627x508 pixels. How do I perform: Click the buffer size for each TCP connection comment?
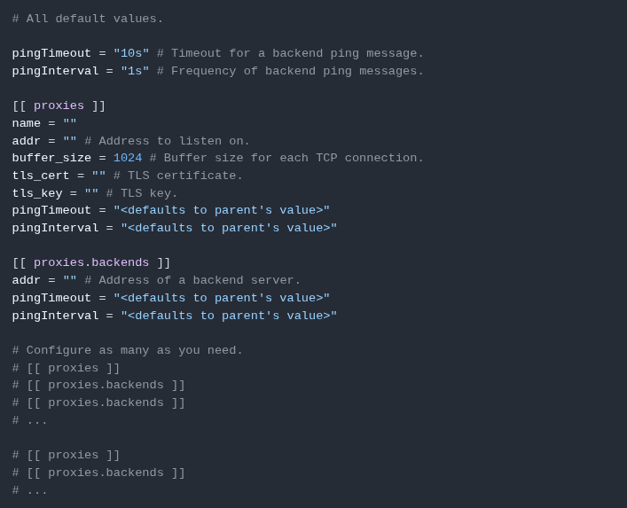click(x=286, y=158)
